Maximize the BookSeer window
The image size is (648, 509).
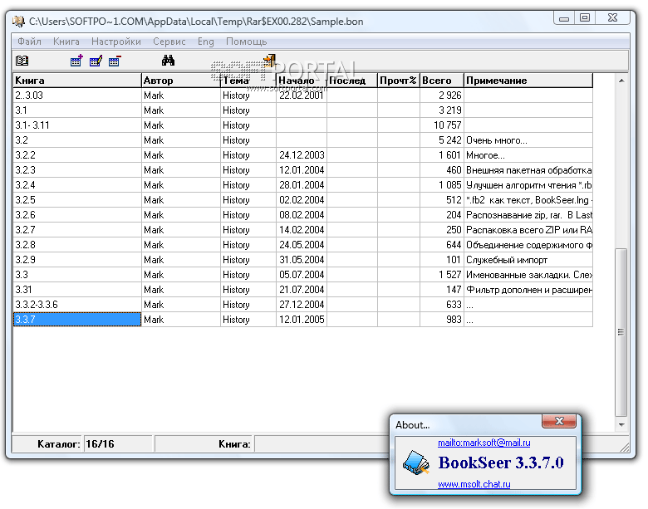(x=584, y=17)
